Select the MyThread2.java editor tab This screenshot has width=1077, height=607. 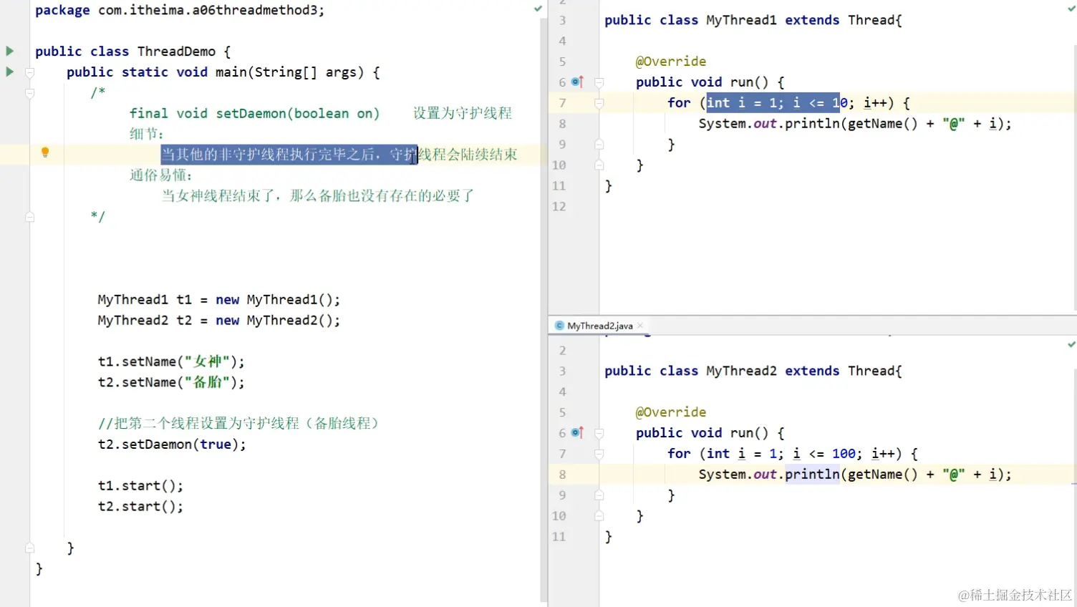tap(599, 326)
